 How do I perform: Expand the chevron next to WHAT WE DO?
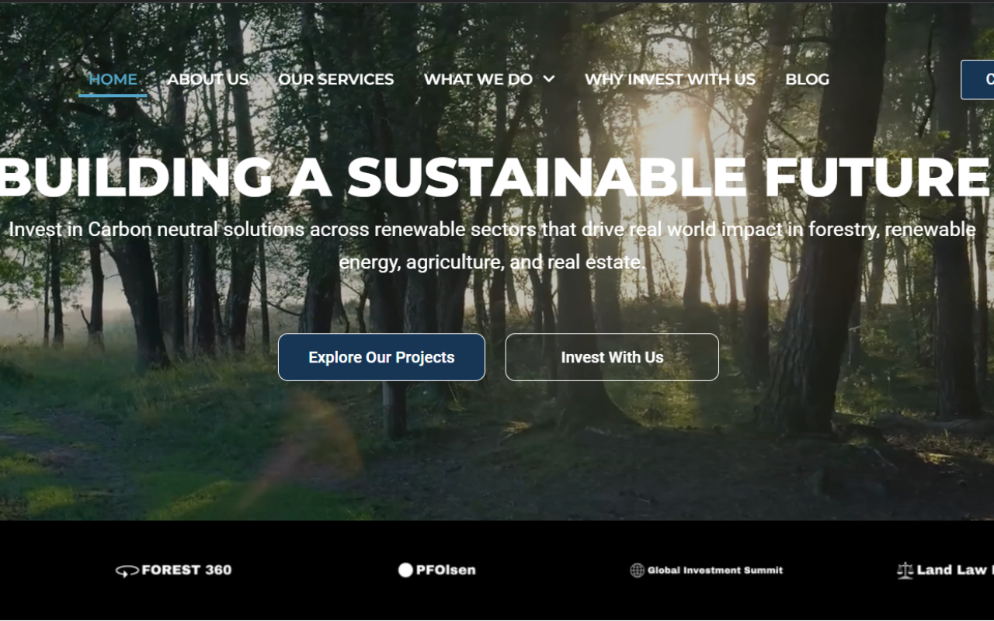click(549, 79)
